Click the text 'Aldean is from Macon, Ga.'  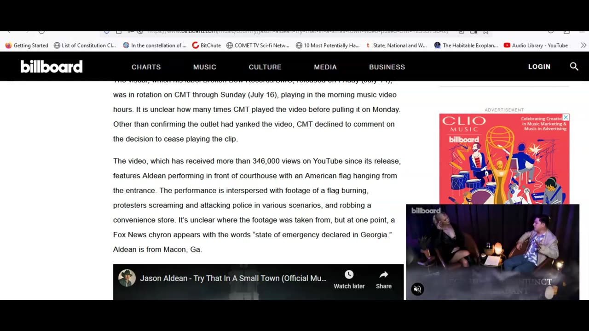tap(157, 249)
